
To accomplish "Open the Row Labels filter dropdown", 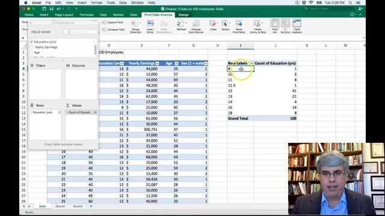I will 251,63.
